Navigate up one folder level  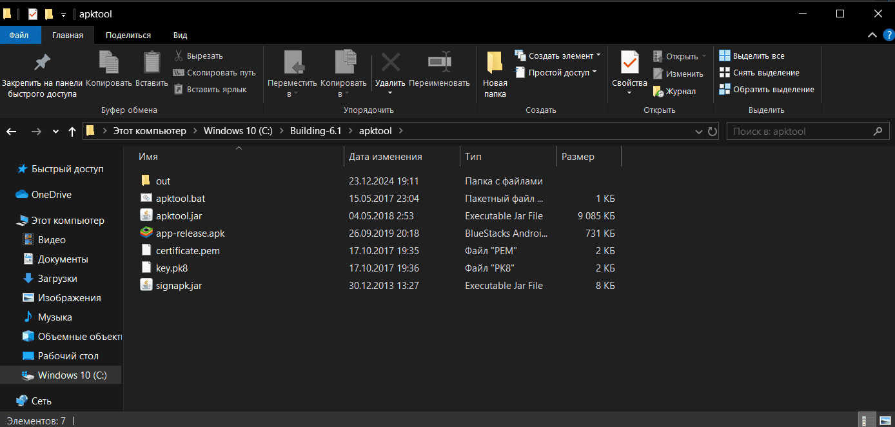[x=72, y=132]
